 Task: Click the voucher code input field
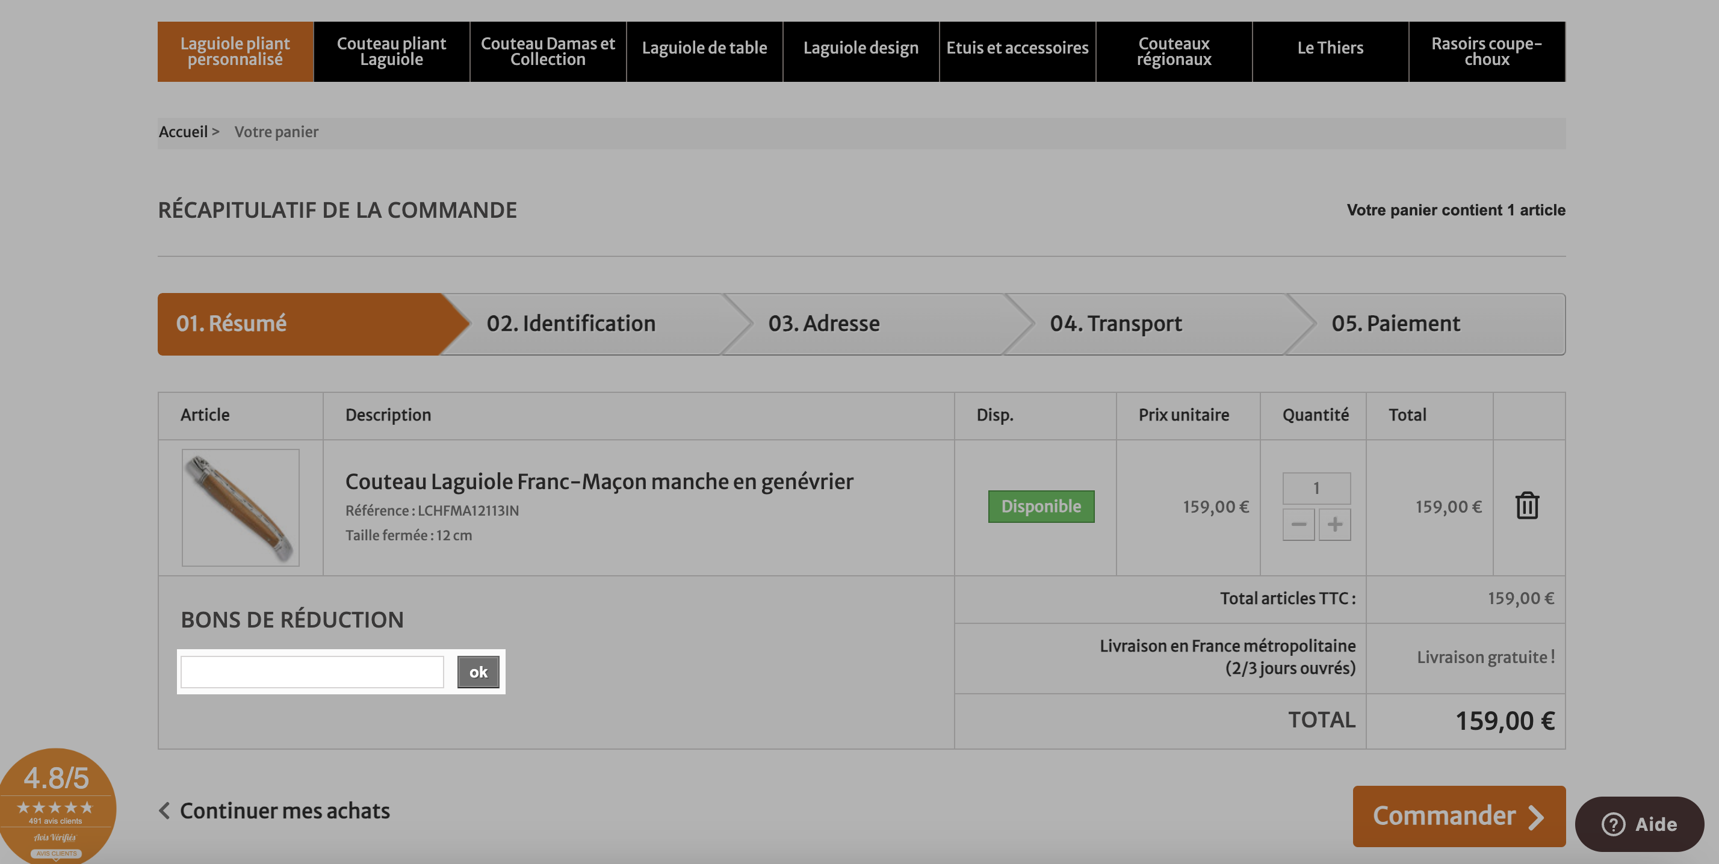coord(312,672)
